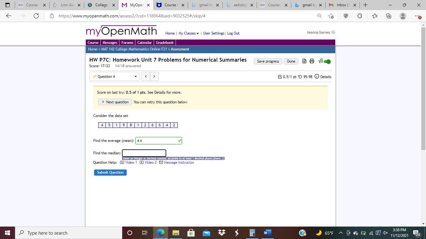The image size is (426, 239).
Task: Click the Details info icon
Action: coord(317,77)
